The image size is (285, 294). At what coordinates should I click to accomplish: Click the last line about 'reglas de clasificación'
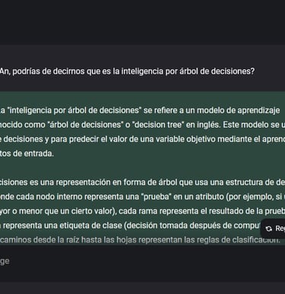tap(140, 240)
